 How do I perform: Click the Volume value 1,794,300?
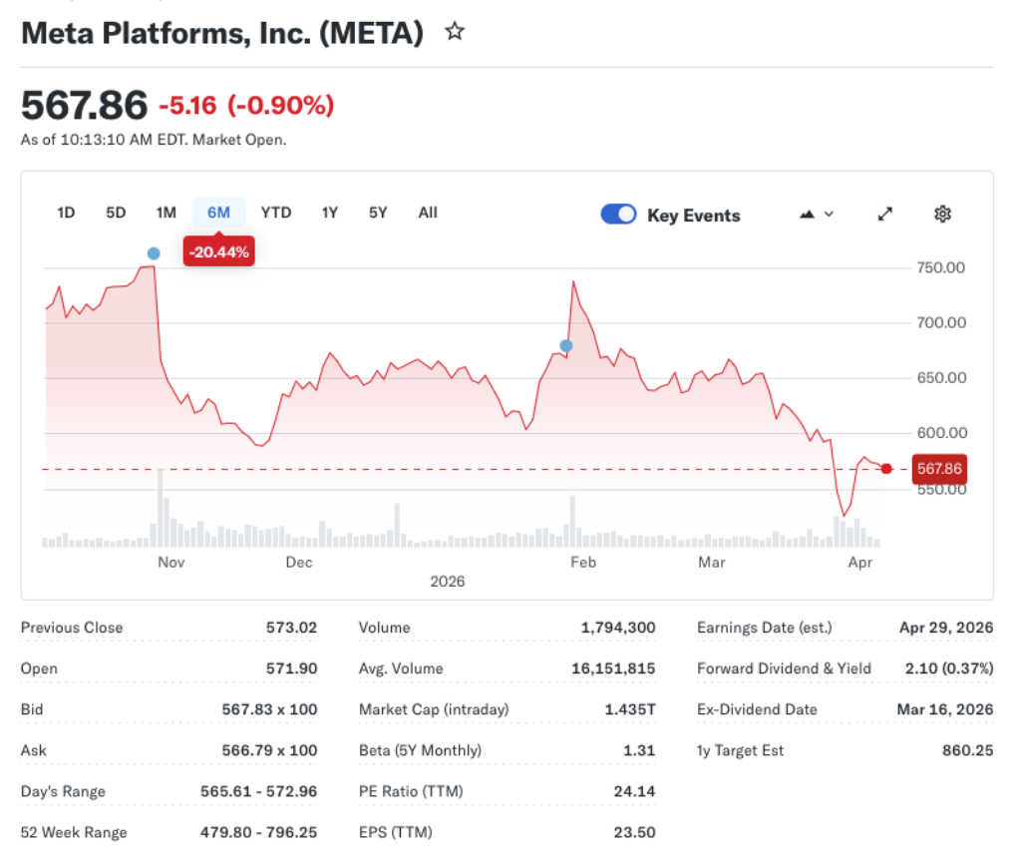pyautogui.click(x=618, y=628)
